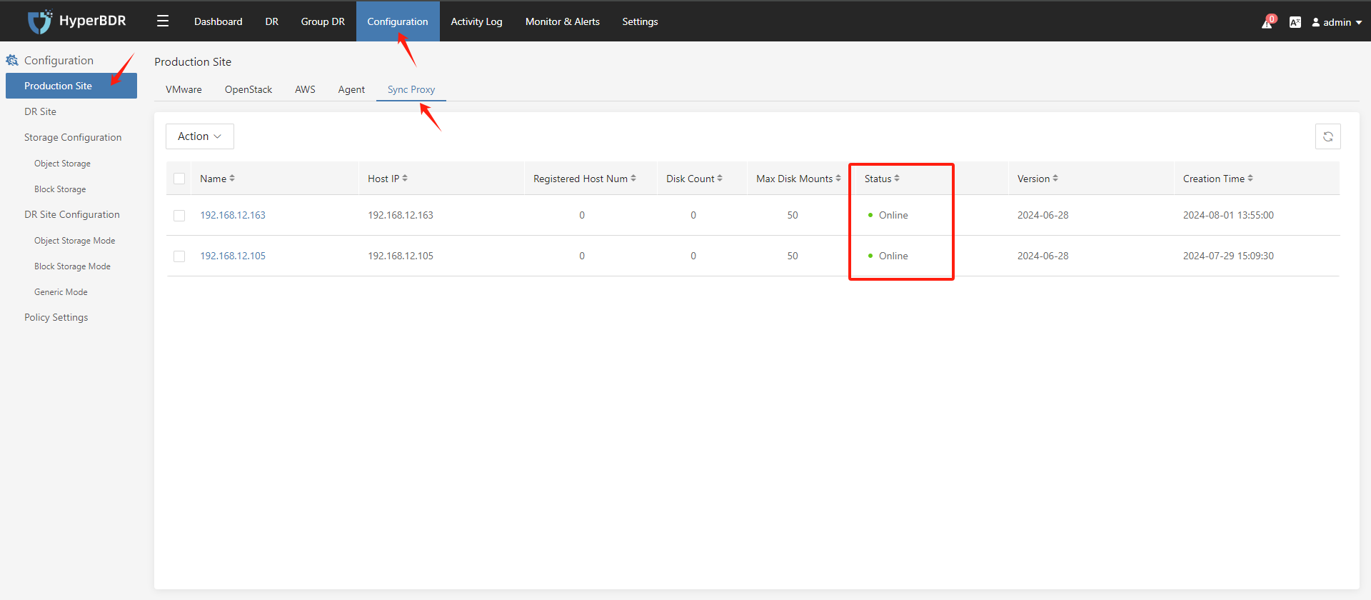
Task: Switch to the VMware tab
Action: point(184,89)
